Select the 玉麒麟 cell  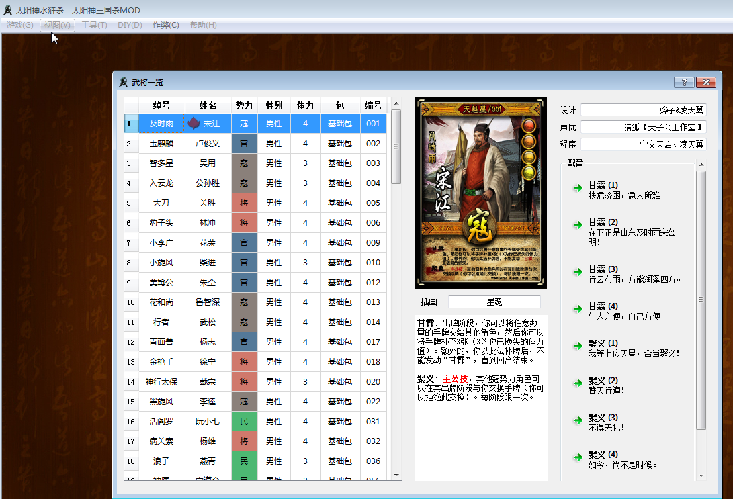point(161,144)
